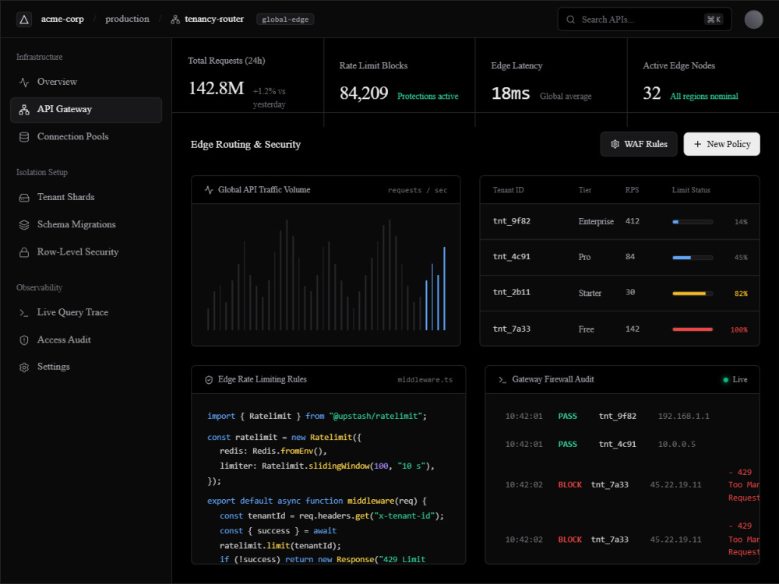Click the middleware.ts file label

(425, 380)
